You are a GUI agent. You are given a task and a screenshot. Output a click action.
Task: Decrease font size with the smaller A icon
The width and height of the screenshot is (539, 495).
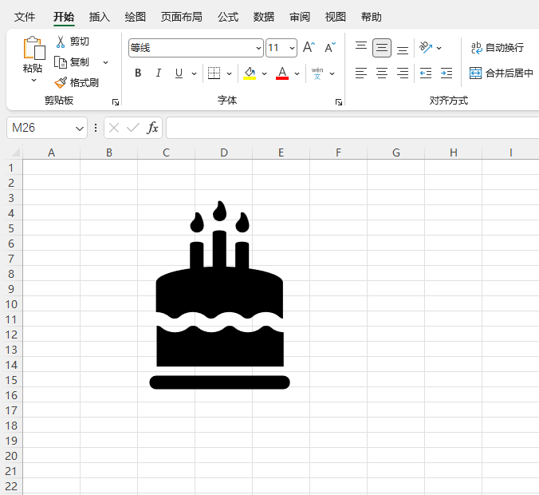coord(330,47)
